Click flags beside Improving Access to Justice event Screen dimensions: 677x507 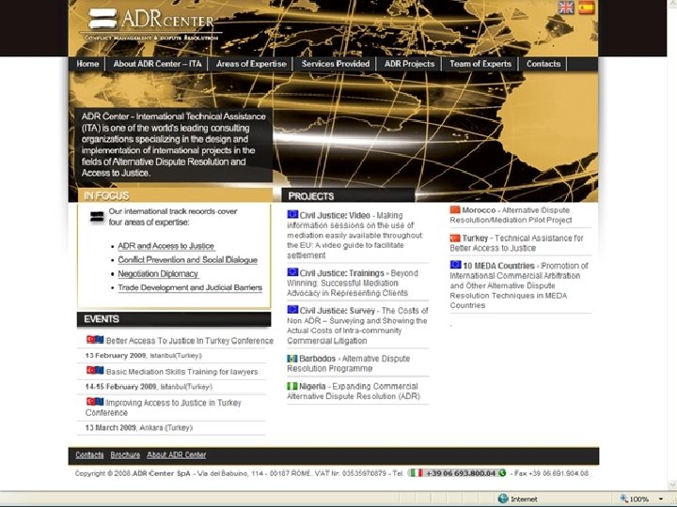95,402
